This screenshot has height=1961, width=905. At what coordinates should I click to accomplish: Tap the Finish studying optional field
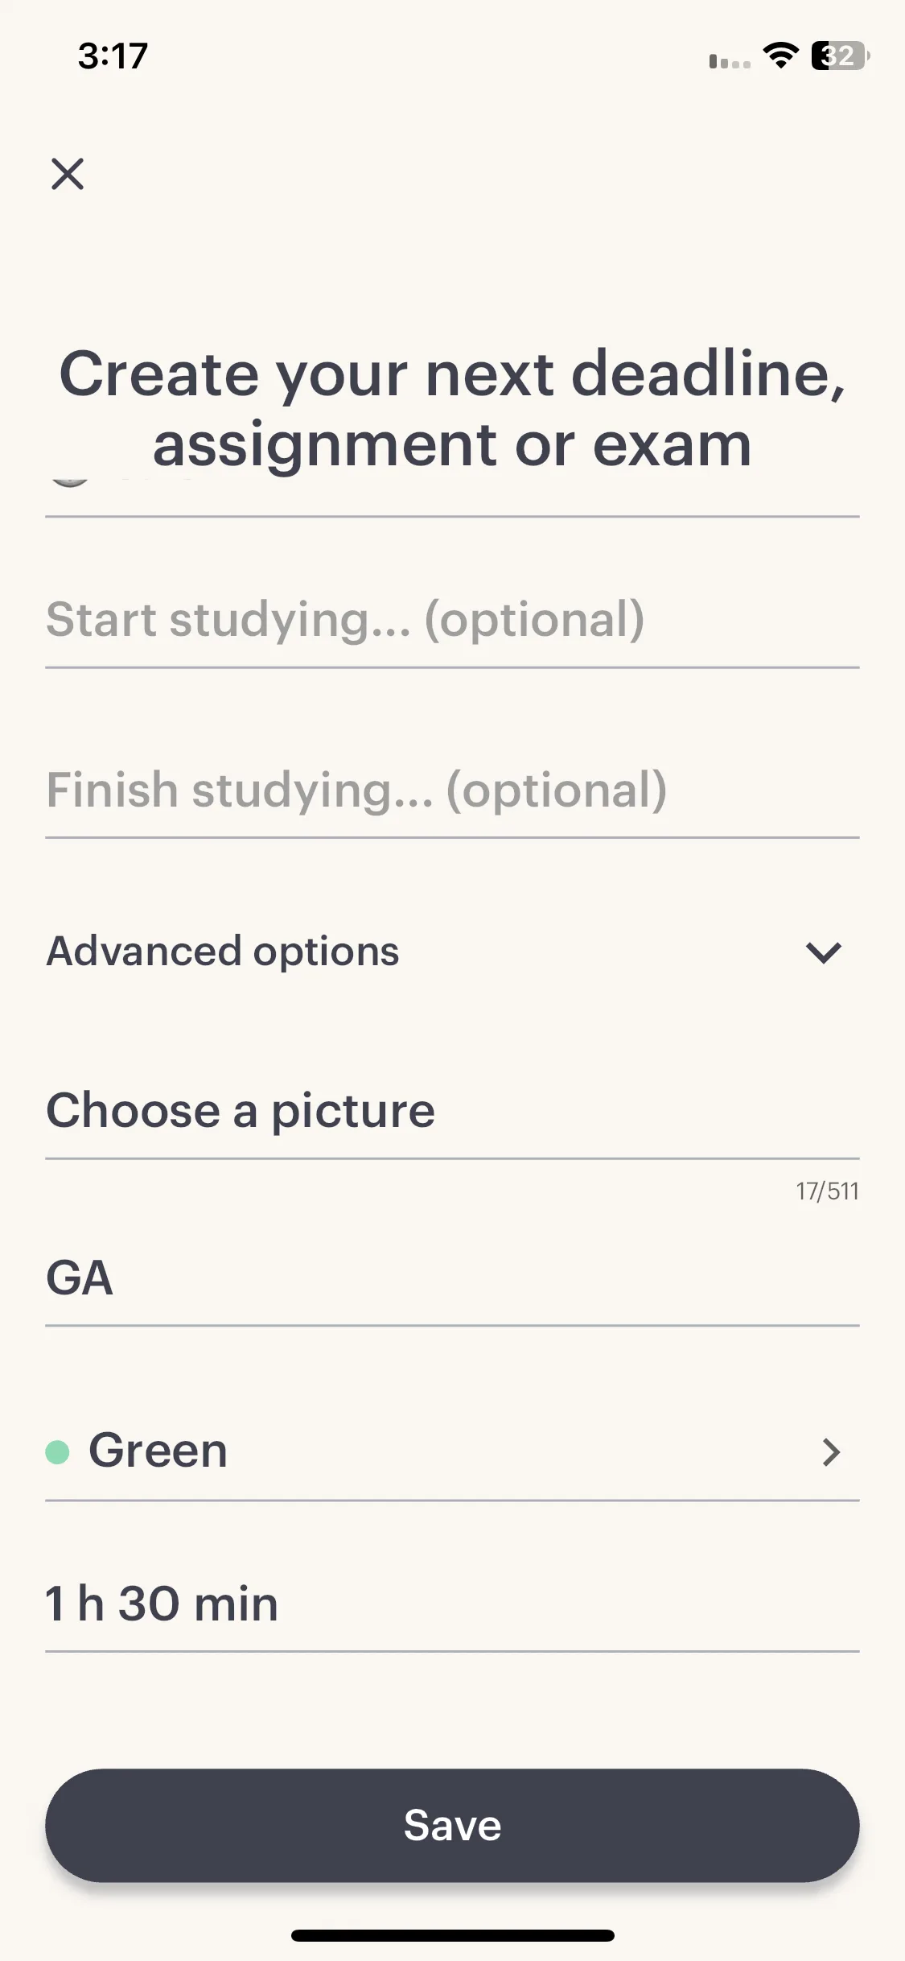[452, 791]
